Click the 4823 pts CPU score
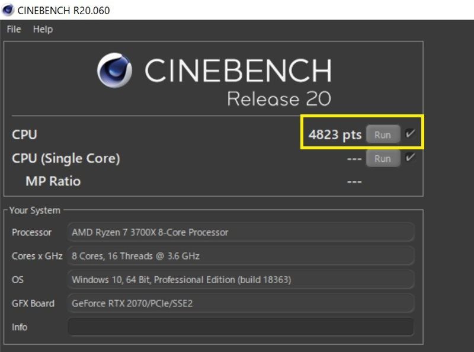 coord(335,135)
